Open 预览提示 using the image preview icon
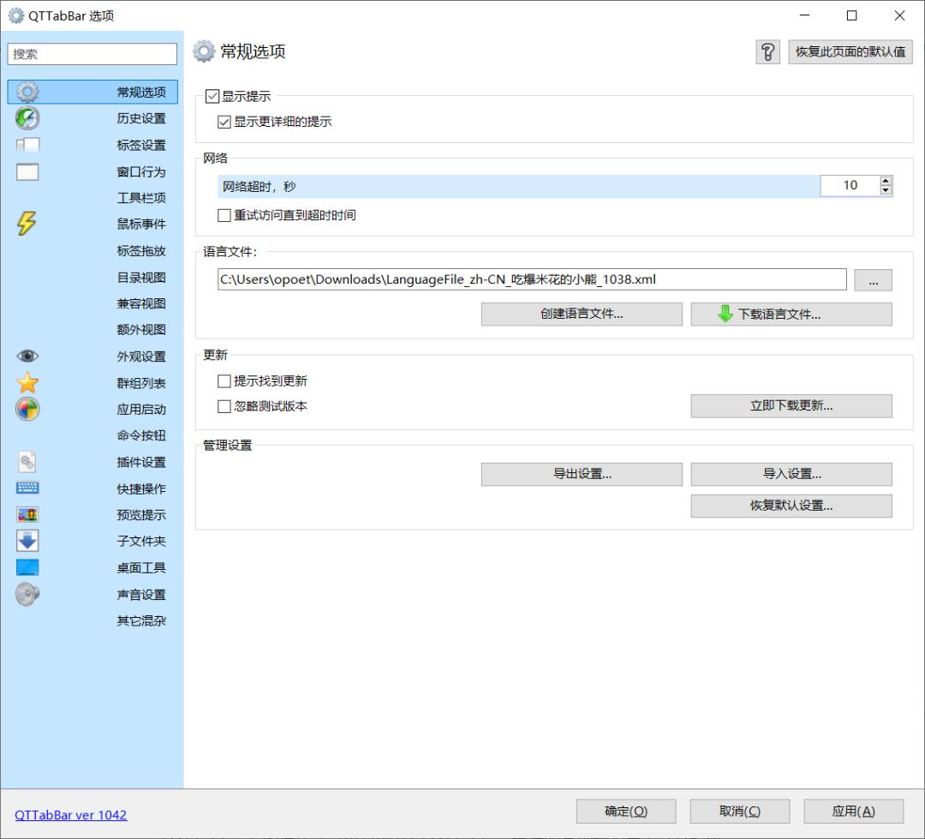The image size is (925, 839). [27, 513]
